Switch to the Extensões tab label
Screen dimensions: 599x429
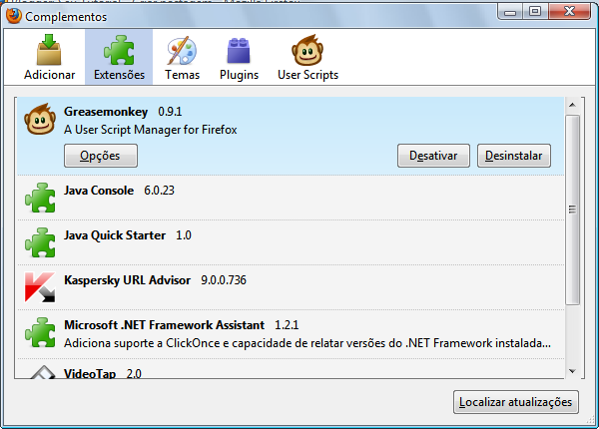click(x=119, y=75)
